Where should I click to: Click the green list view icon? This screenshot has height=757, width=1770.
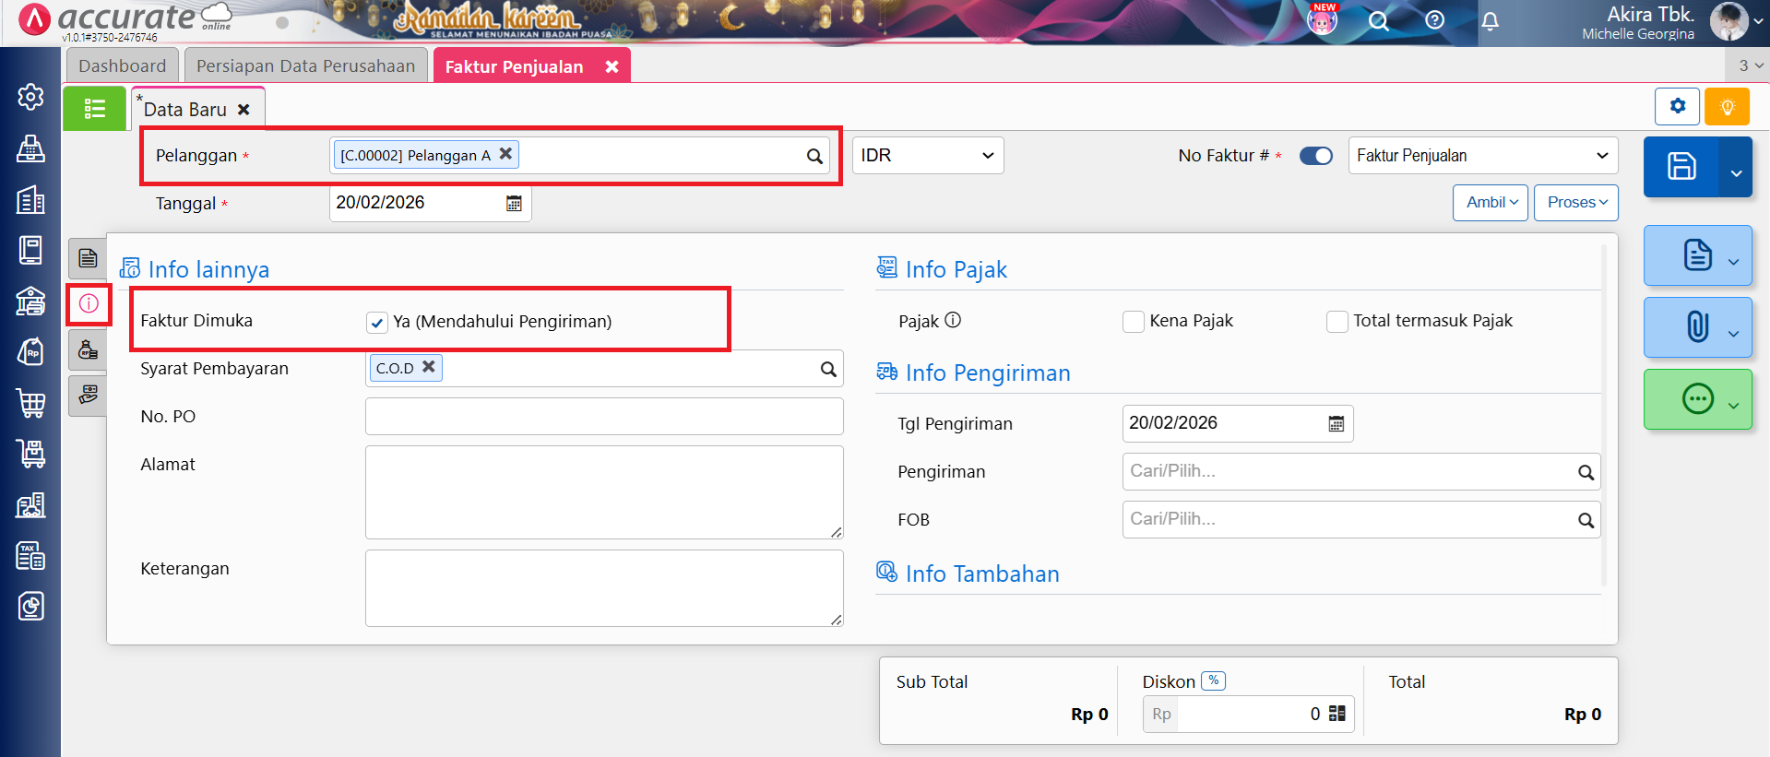click(94, 109)
